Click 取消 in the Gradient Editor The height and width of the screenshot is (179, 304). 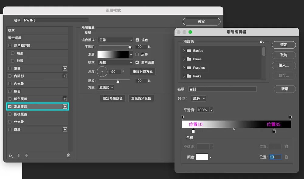tap(284, 55)
